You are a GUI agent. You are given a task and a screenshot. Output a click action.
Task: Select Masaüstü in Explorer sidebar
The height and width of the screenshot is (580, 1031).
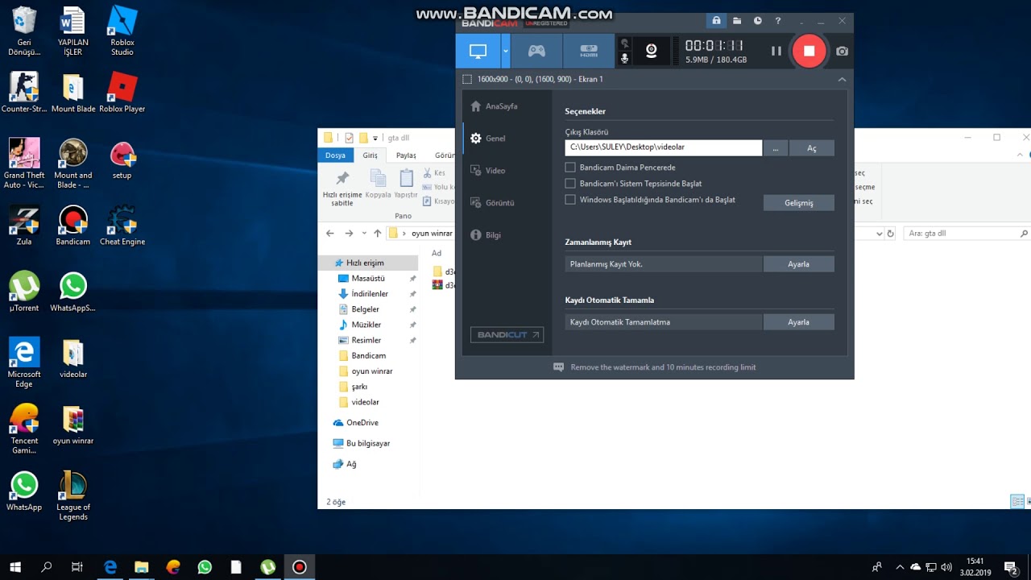coord(368,279)
